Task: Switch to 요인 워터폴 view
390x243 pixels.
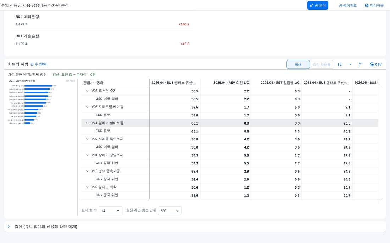Action: tap(321, 64)
